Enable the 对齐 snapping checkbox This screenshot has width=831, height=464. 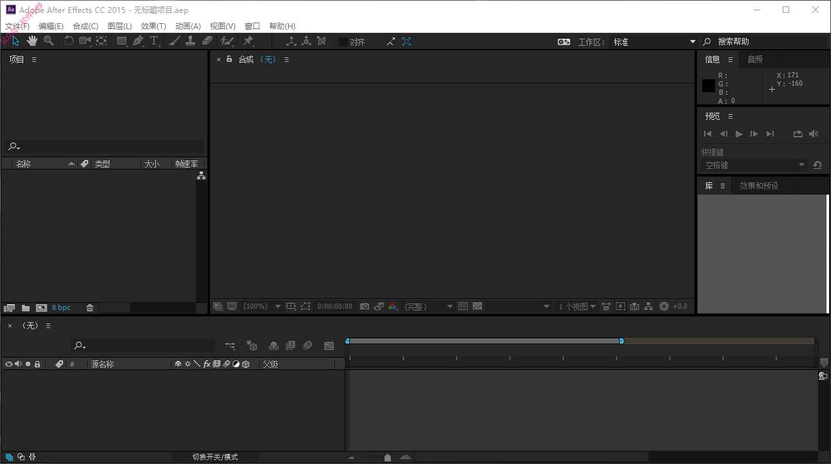(343, 41)
